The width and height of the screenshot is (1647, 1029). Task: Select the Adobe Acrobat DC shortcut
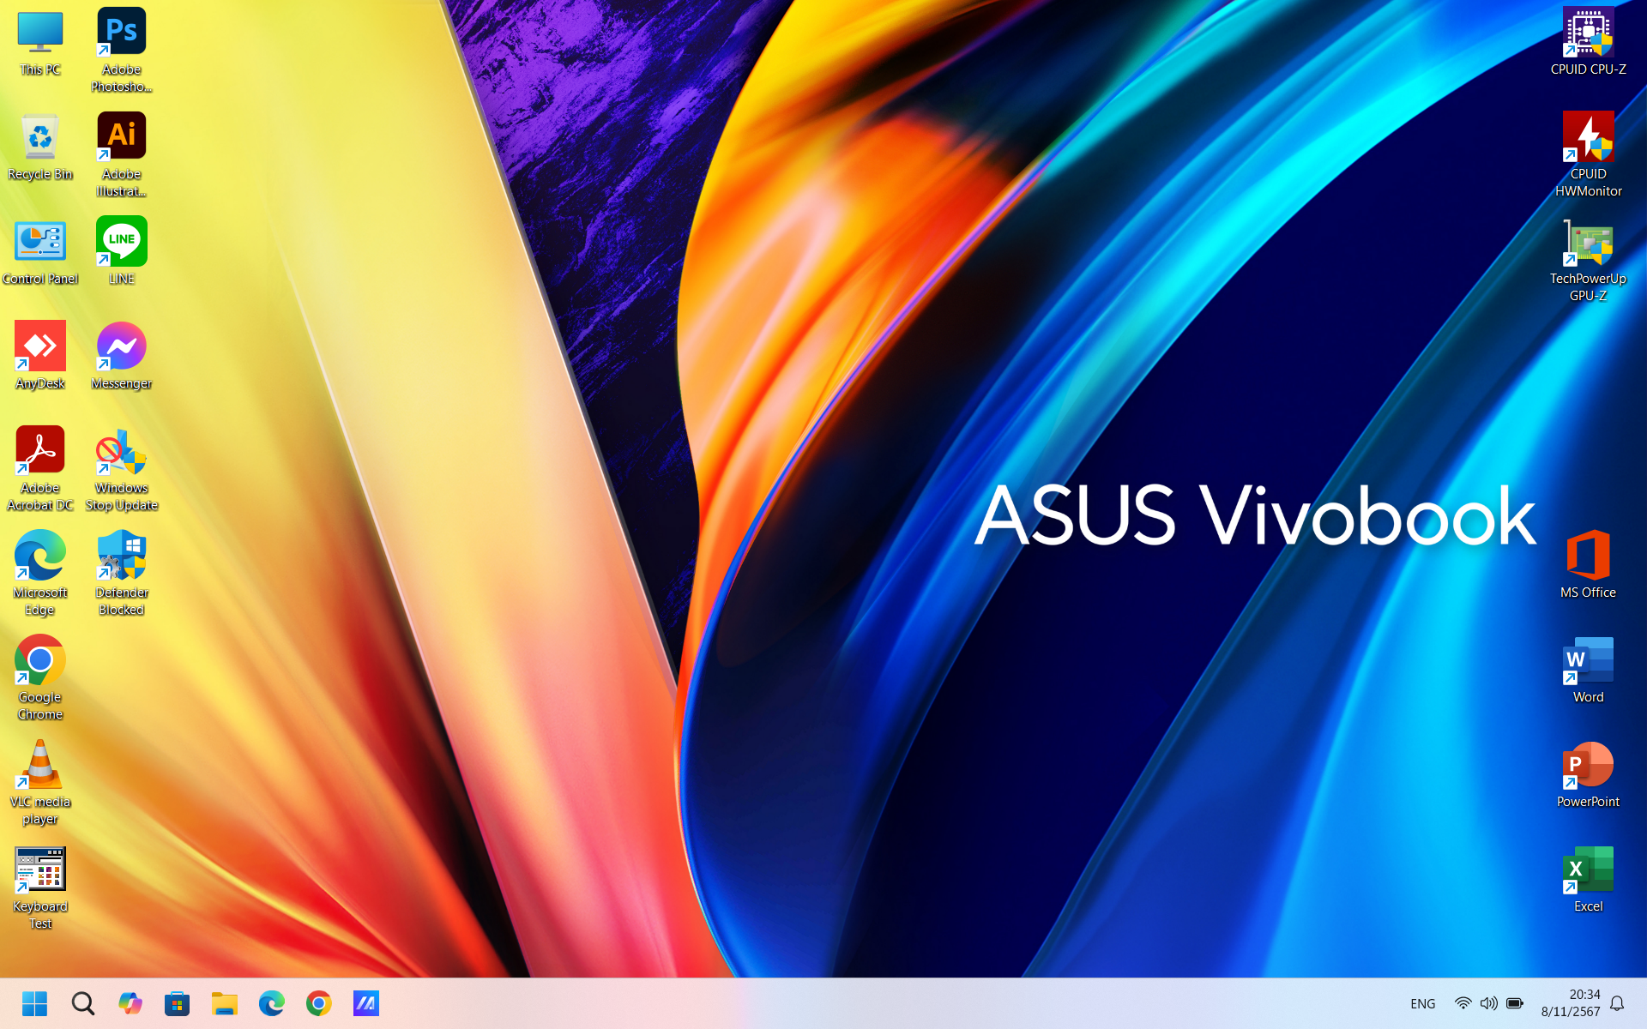40,468
